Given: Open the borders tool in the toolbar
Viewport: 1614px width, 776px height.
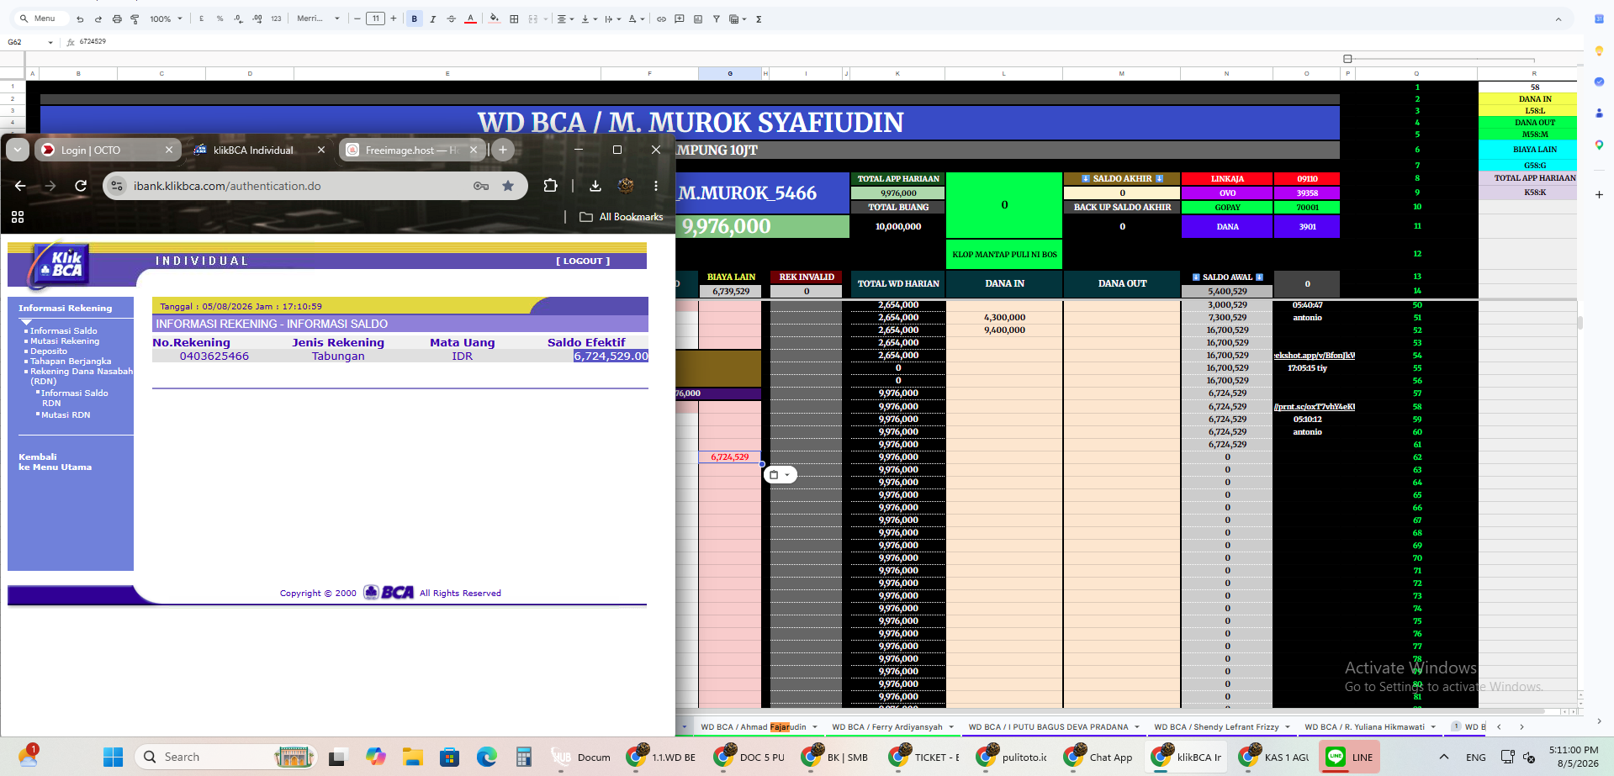Looking at the screenshot, I should [514, 18].
